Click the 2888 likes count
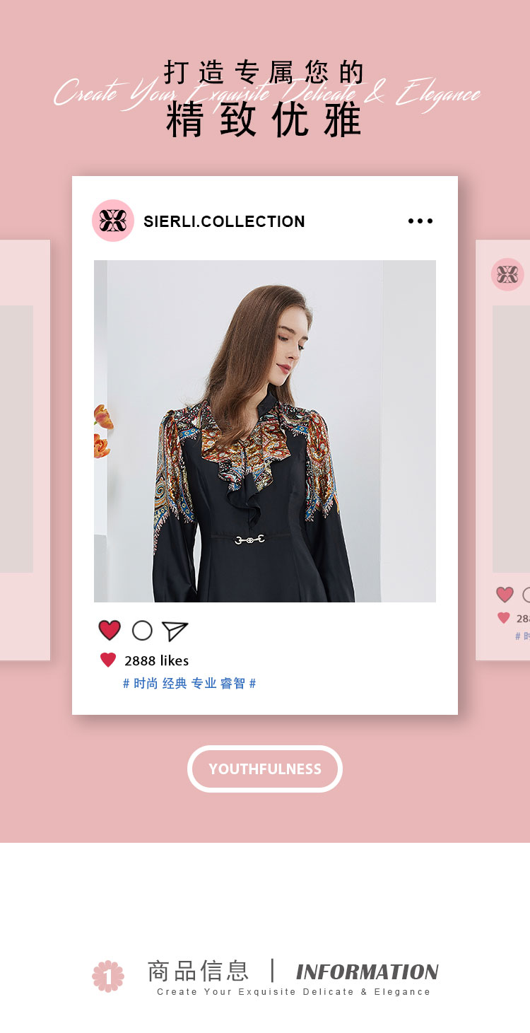 [x=156, y=660]
